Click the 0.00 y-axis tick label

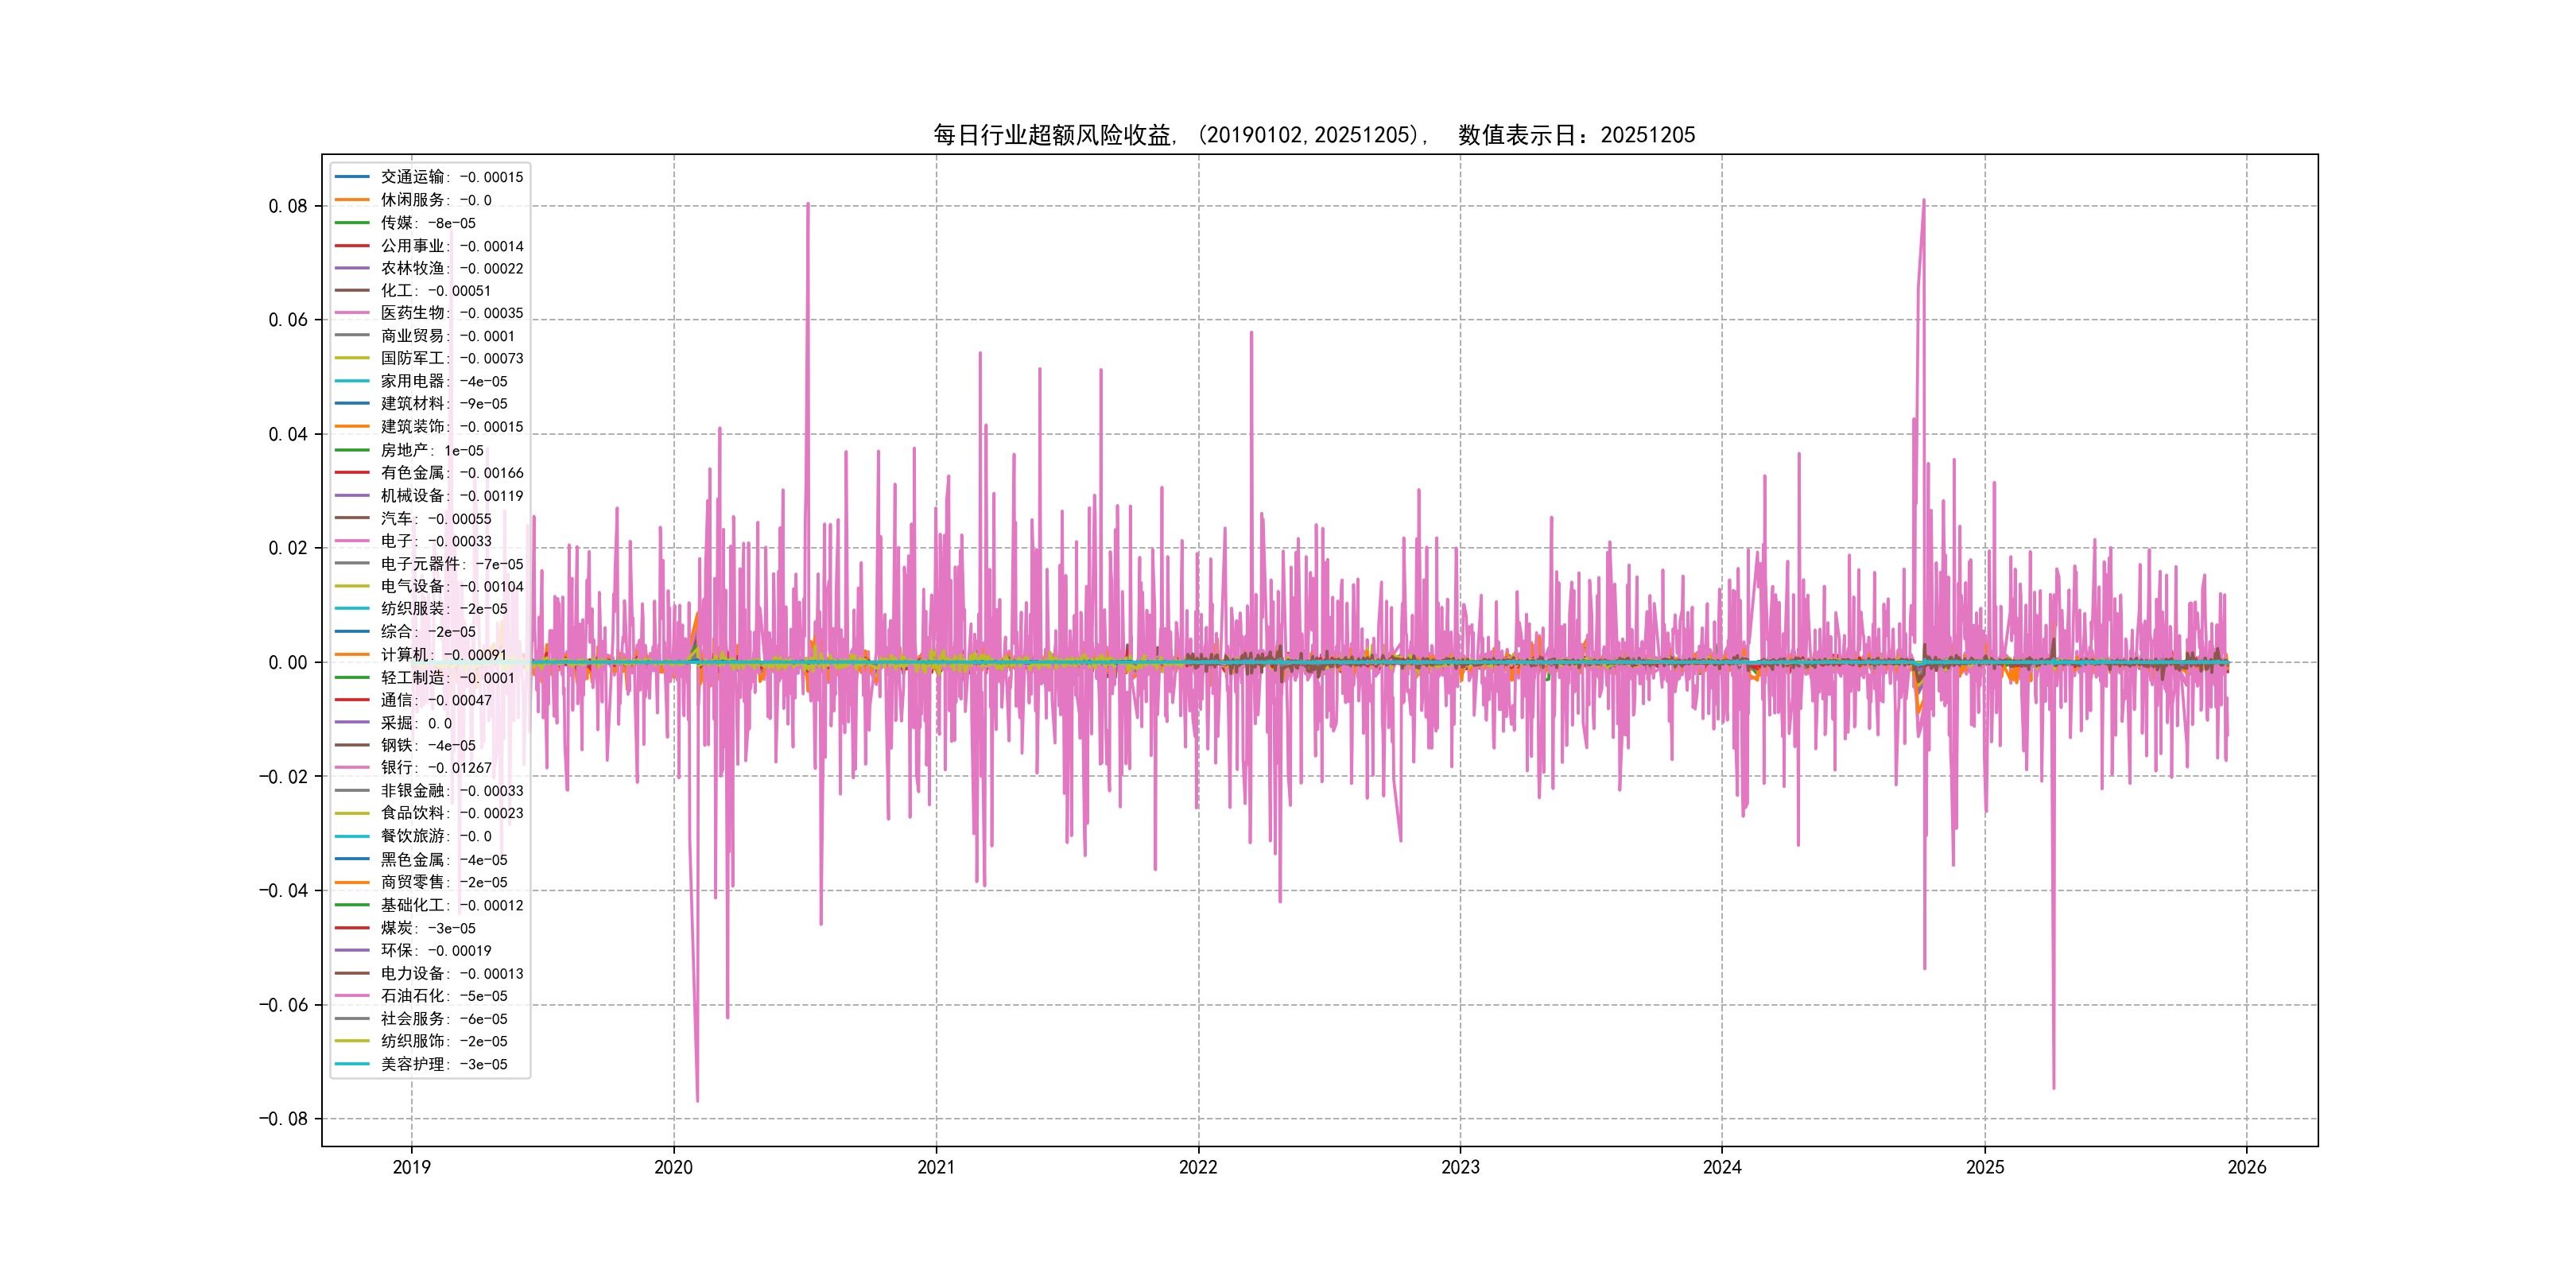[x=288, y=662]
